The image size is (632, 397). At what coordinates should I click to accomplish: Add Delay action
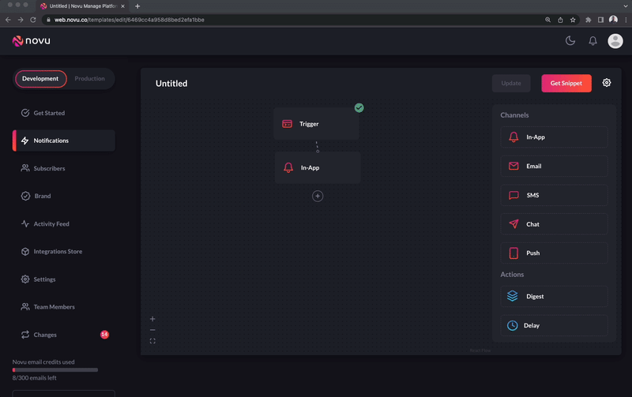(555, 325)
